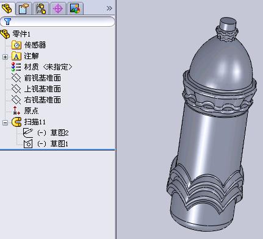Click the 草图1 sketch icon
The width and height of the screenshot is (263, 239).
(28, 144)
